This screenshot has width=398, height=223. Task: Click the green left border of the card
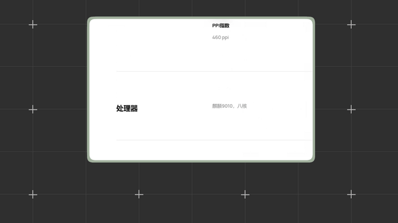(88, 89)
